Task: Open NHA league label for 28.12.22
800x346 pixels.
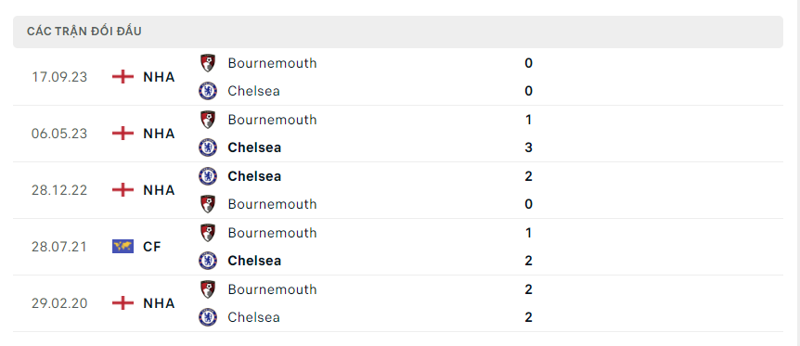Action: tap(160, 190)
